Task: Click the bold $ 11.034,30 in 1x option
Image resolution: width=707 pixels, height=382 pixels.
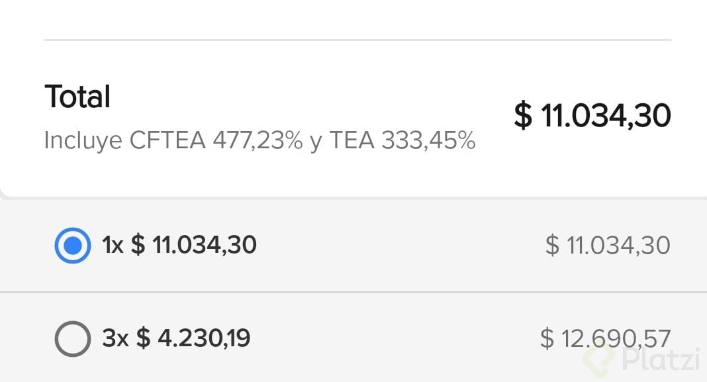Action: [x=194, y=246]
